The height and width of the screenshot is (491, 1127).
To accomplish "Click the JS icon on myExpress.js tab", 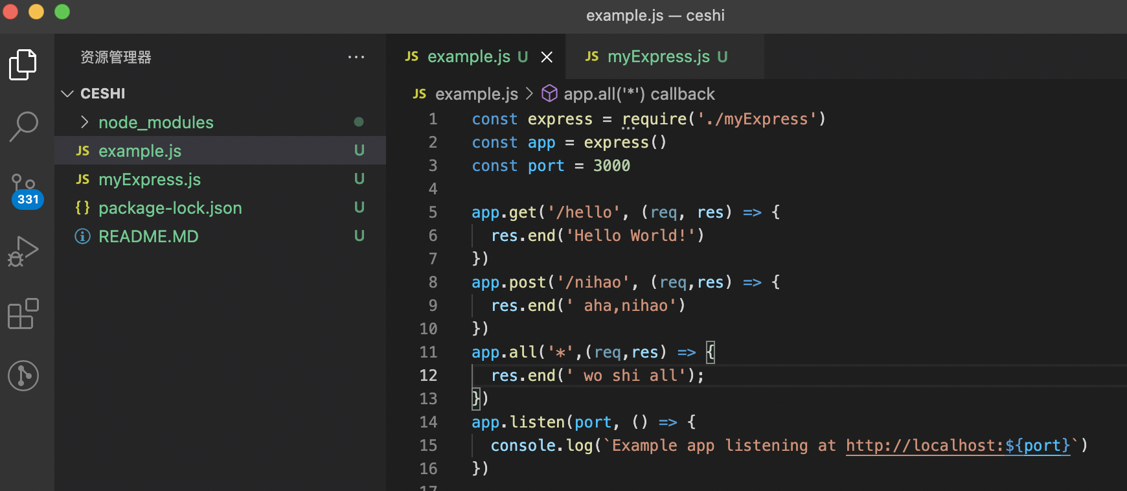I will click(x=592, y=56).
